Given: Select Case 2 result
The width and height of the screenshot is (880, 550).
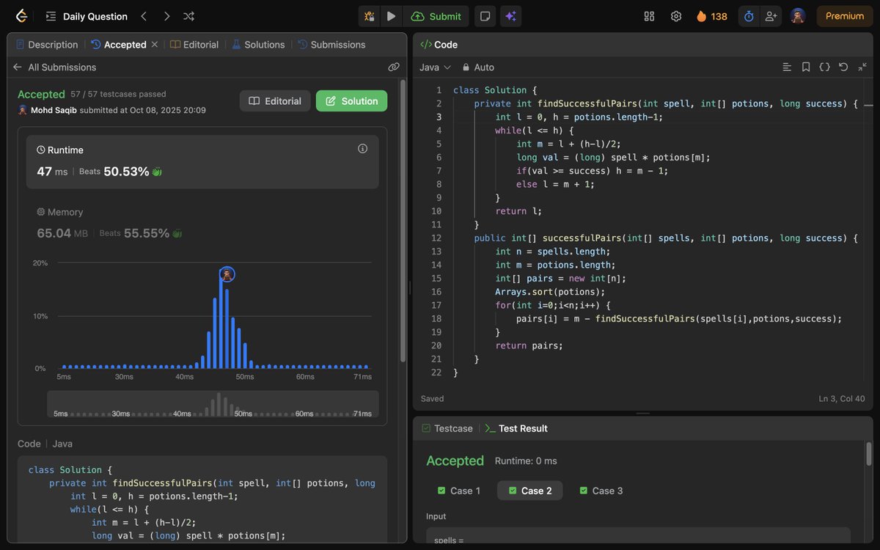Looking at the screenshot, I should (x=530, y=491).
